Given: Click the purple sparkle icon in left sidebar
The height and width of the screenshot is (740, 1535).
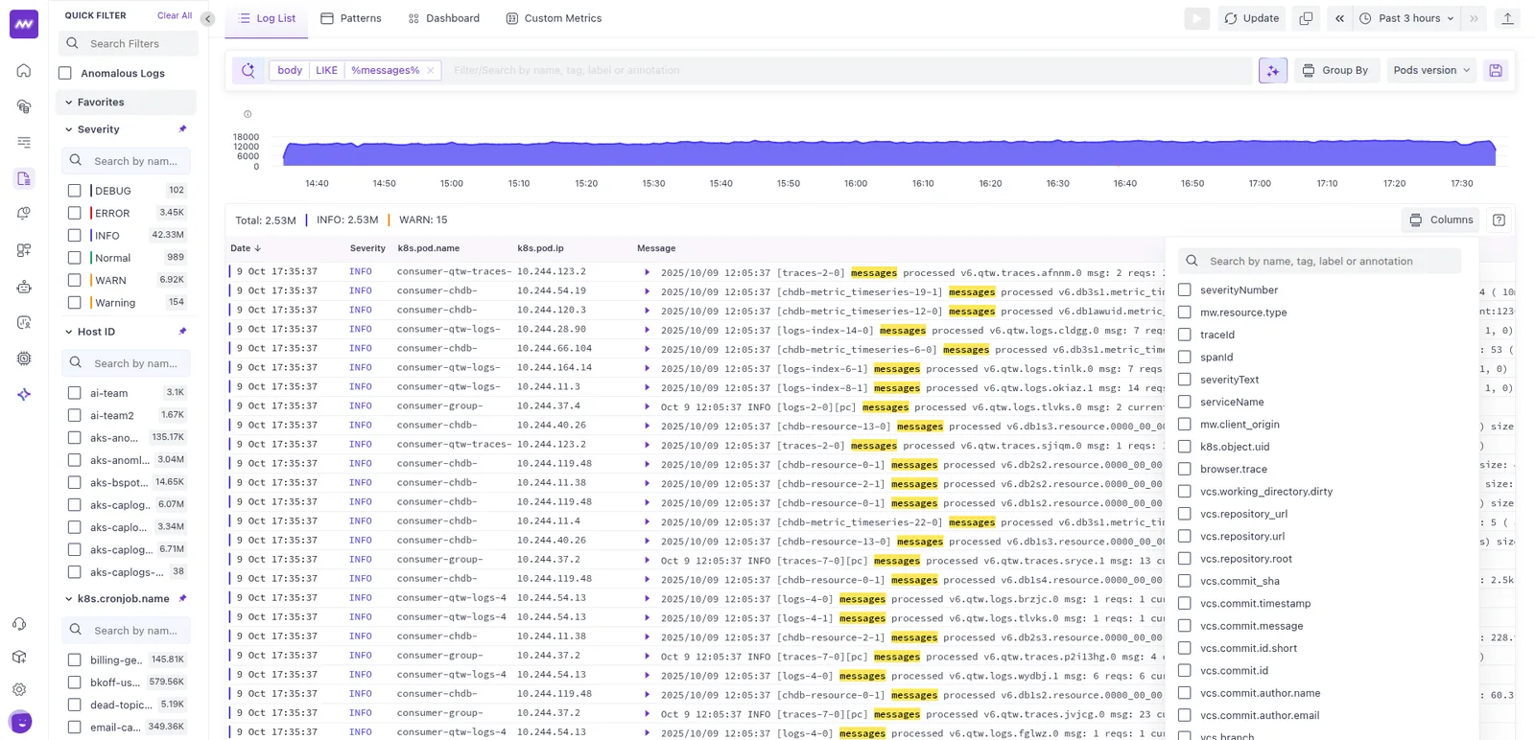Looking at the screenshot, I should (x=24, y=394).
